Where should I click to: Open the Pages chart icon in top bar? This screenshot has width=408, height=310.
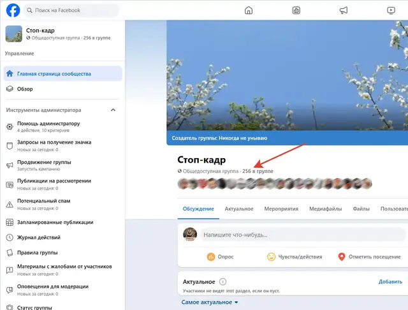click(296, 10)
